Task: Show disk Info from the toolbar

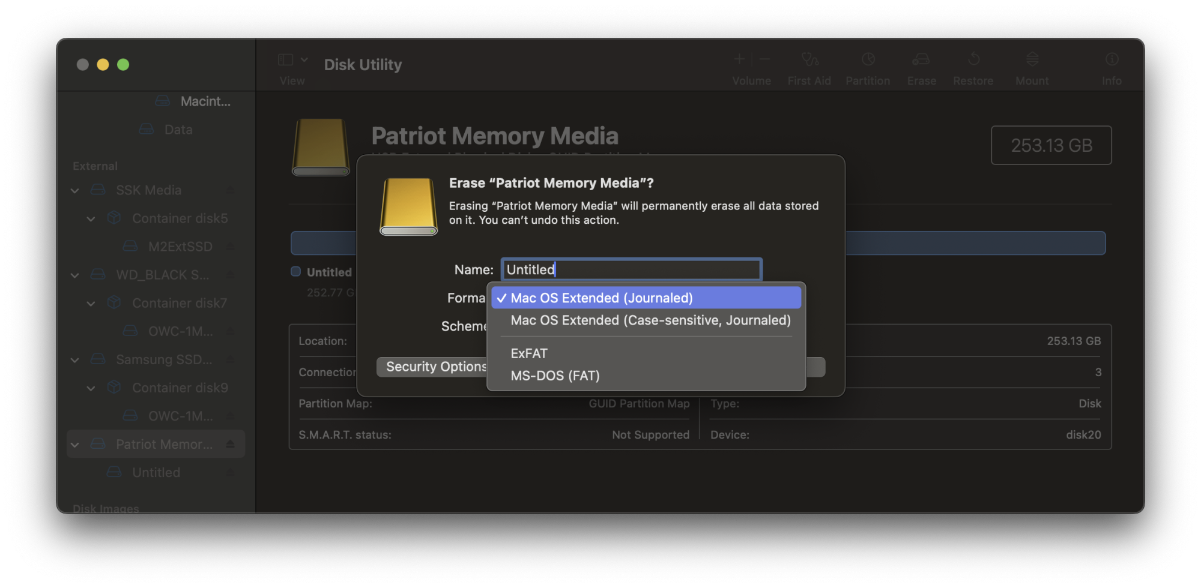Action: [x=1112, y=59]
